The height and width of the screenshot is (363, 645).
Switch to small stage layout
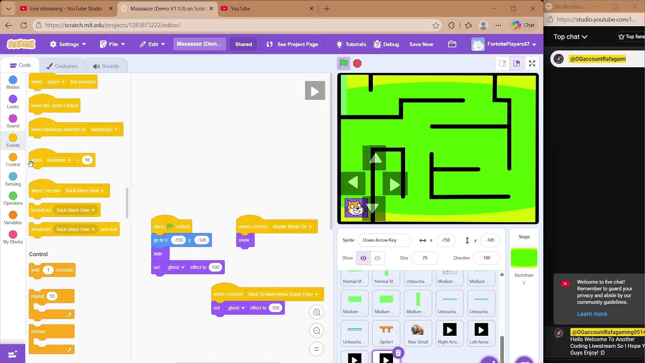point(502,64)
